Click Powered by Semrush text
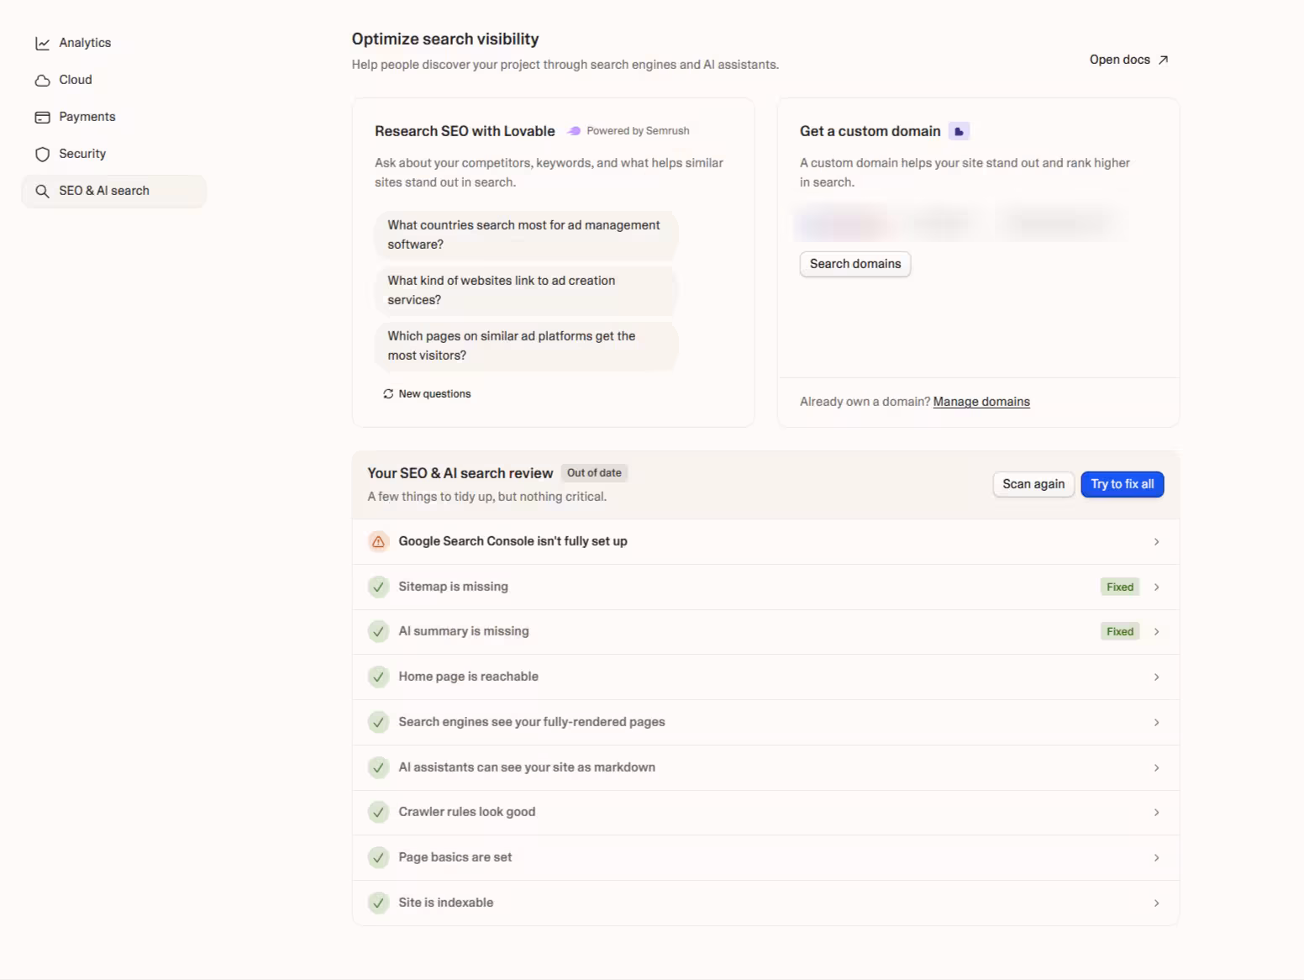 (638, 131)
